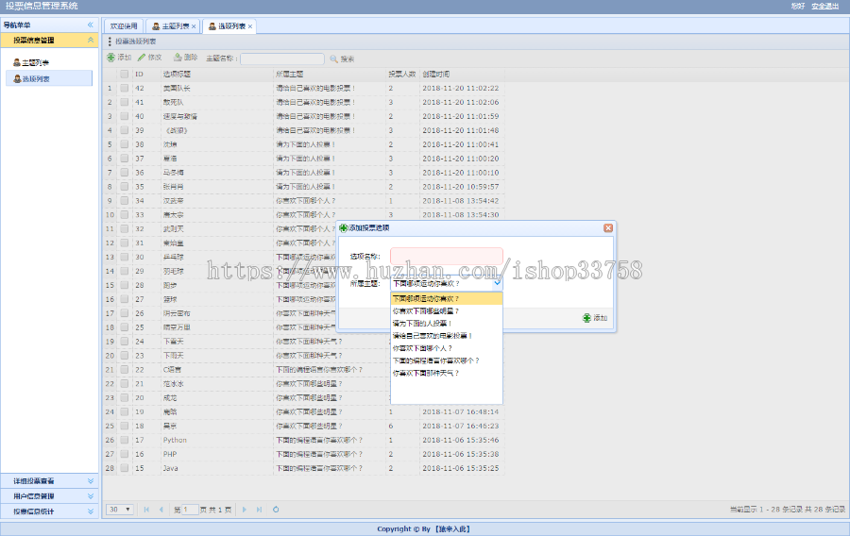Check the checkbox for row ID 28
Screen dimensions: 850x536
(x=124, y=285)
